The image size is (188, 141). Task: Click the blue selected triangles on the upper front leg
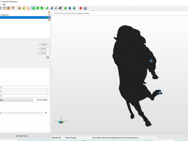(x=151, y=61)
